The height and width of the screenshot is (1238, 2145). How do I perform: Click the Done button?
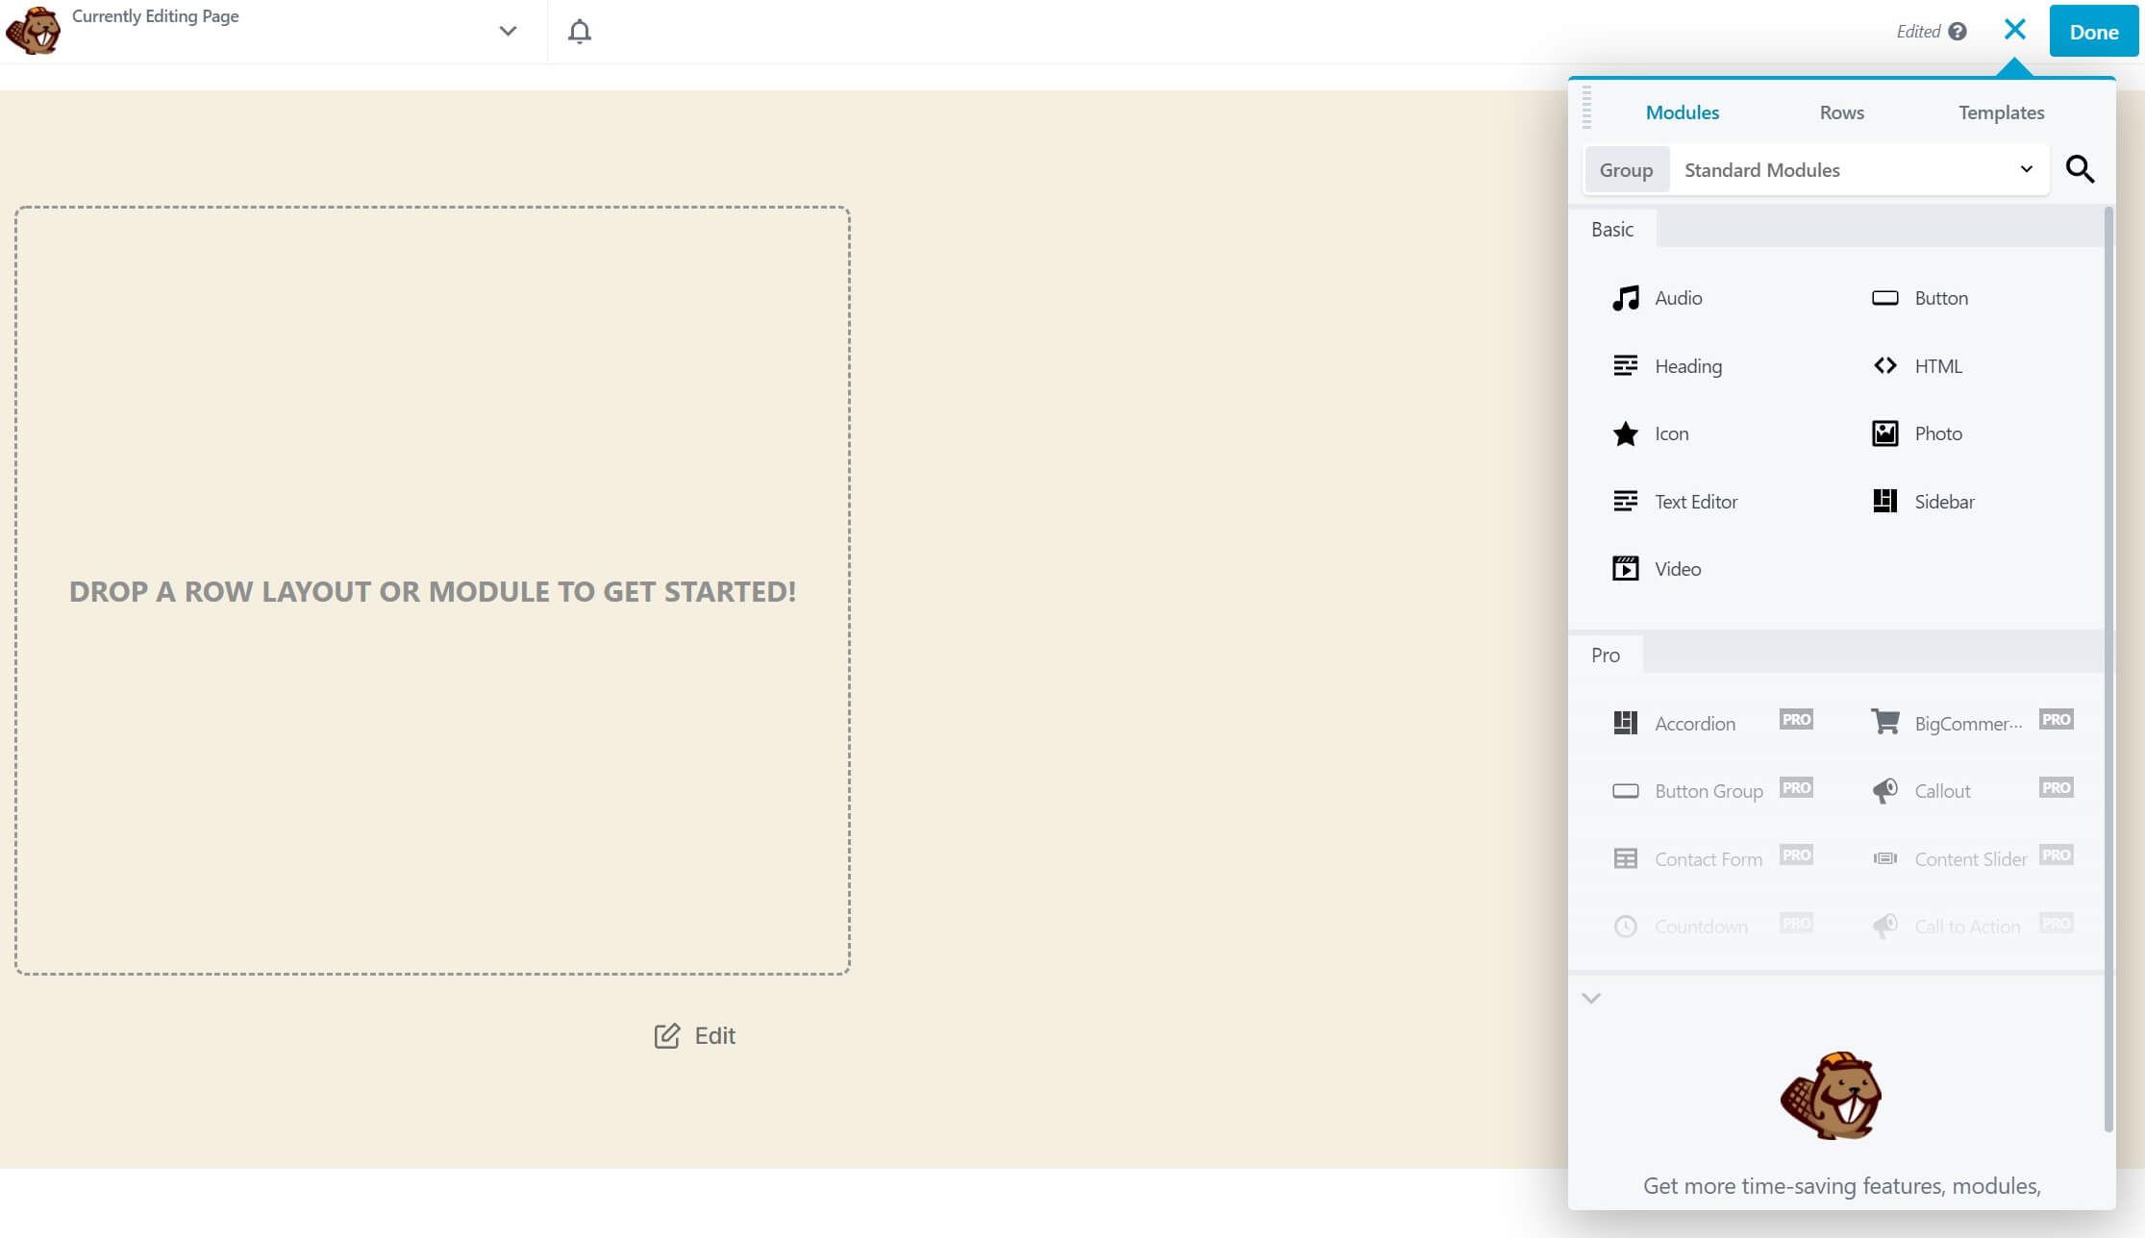click(x=2093, y=31)
